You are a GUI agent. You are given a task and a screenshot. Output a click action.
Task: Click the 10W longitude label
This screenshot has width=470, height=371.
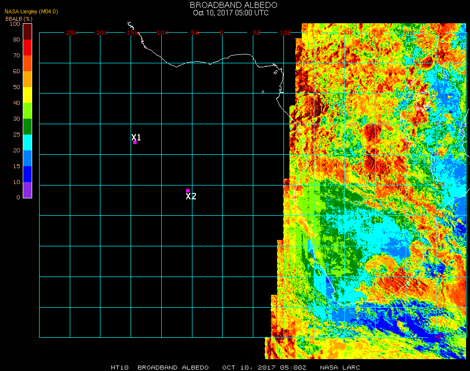tap(163, 33)
